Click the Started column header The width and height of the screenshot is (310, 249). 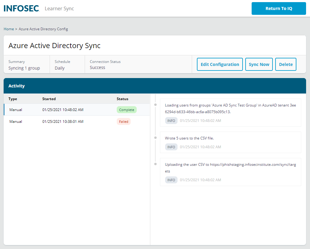tap(49, 99)
